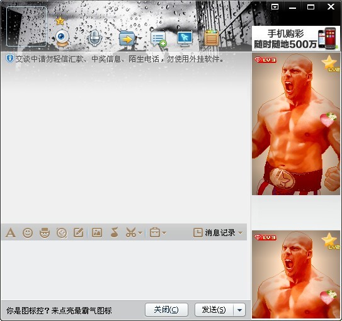Send a picture using image icon
This screenshot has height=321, width=342.
[x=97, y=232]
